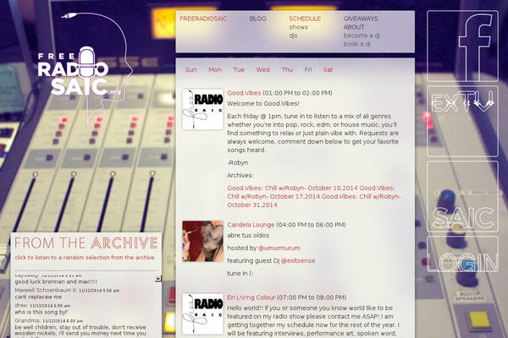Switch to the Sun schedule tab
Image resolution: width=508 pixels, height=338 pixels.
coord(190,69)
